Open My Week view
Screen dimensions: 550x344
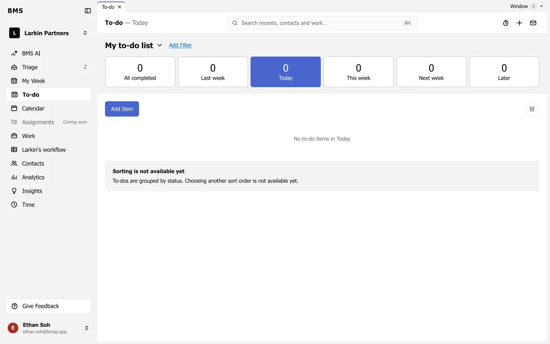(49, 81)
